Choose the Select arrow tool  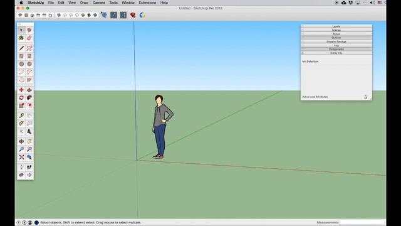[21, 30]
